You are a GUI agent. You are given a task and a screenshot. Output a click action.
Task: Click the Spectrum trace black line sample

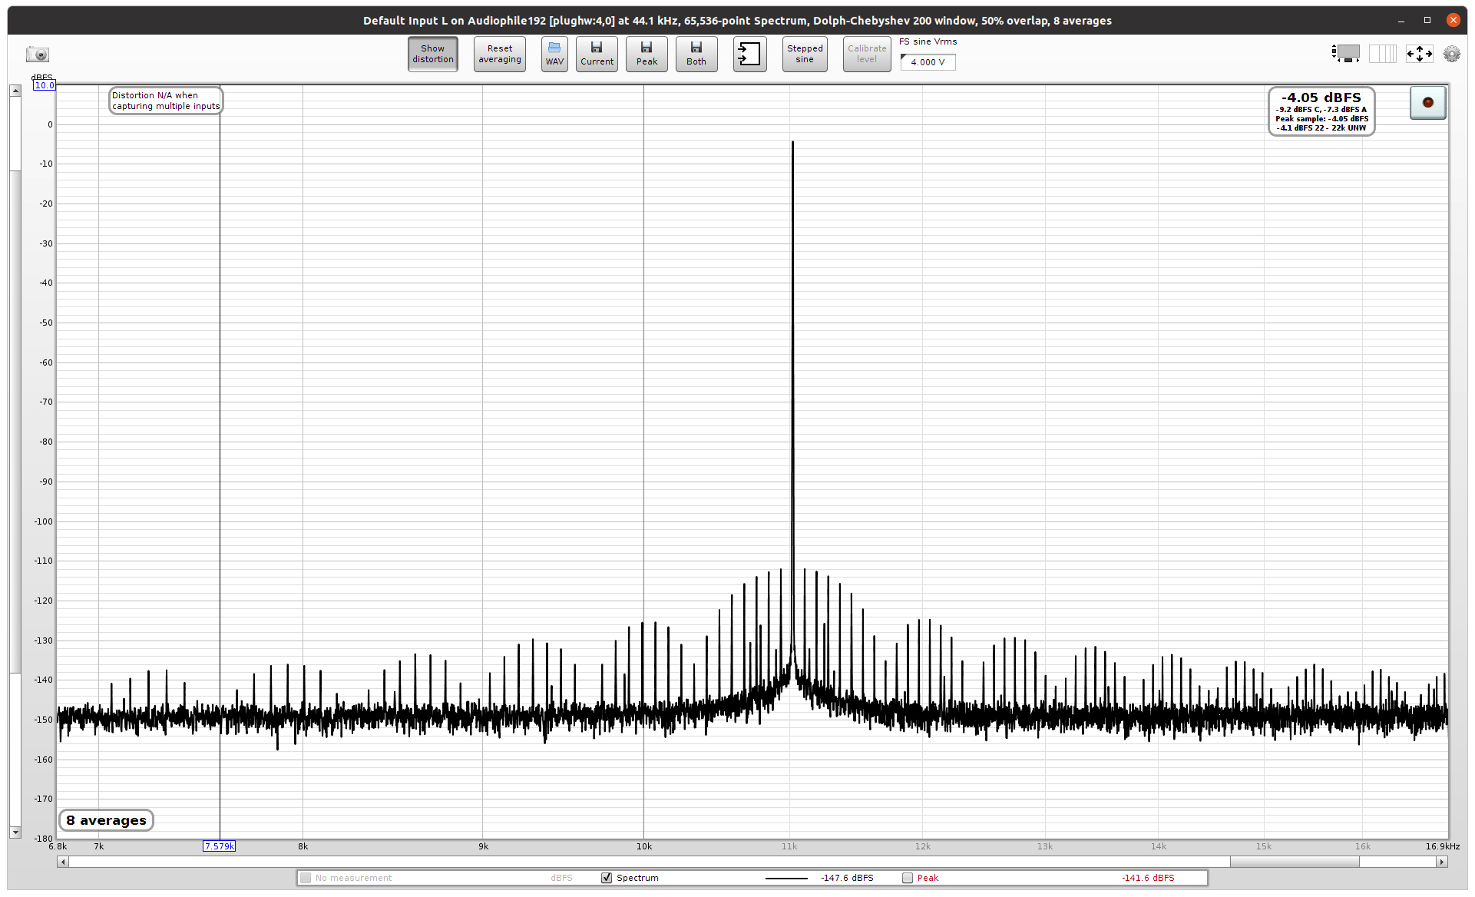coord(786,878)
